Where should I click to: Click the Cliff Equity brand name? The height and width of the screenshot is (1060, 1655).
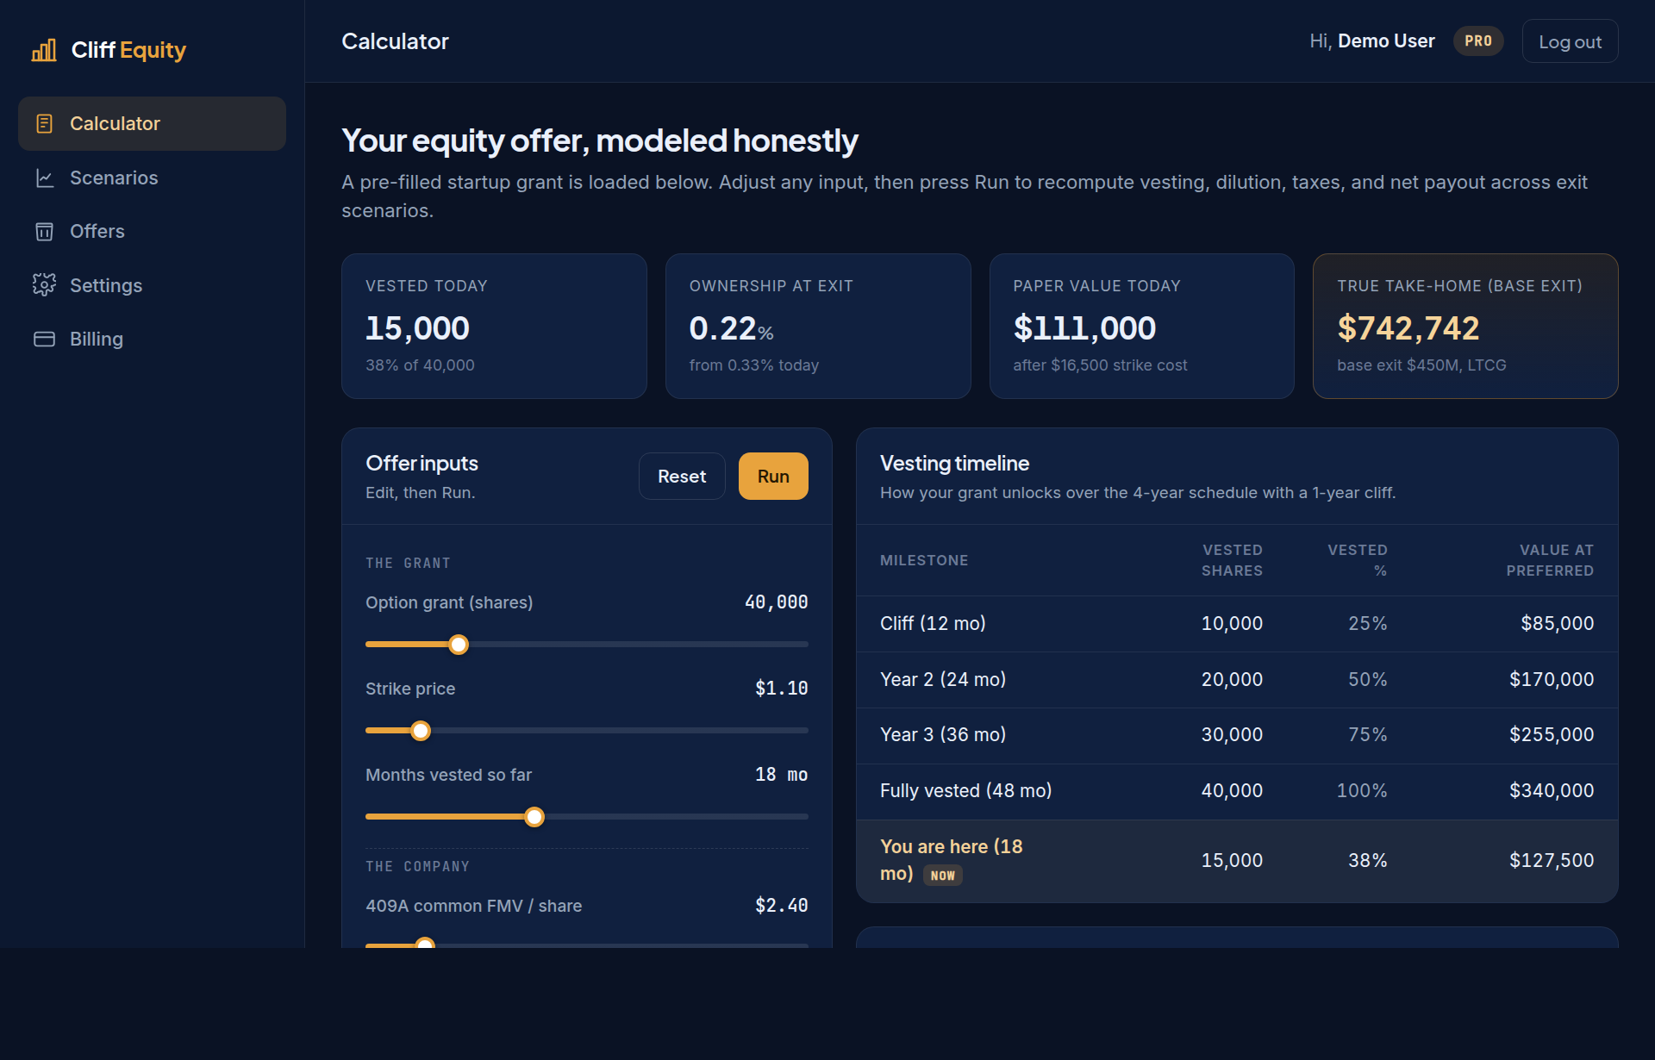pyautogui.click(x=128, y=50)
